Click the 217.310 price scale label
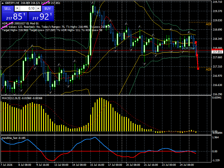 click(217, 67)
